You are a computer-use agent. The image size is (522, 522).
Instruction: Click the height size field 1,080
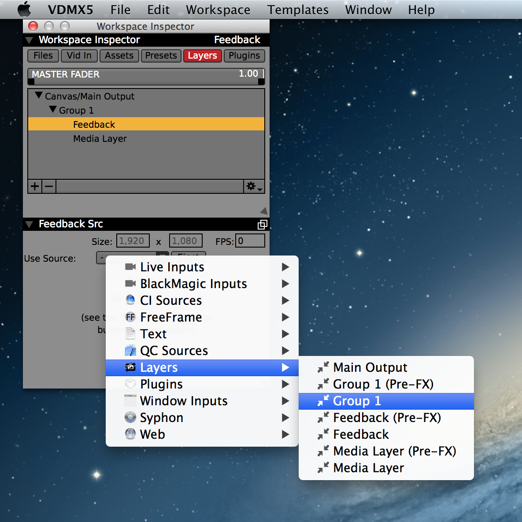point(186,241)
